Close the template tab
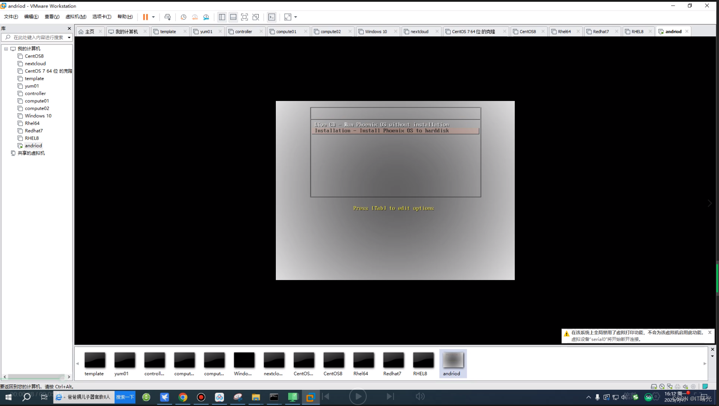The image size is (719, 406). click(185, 32)
